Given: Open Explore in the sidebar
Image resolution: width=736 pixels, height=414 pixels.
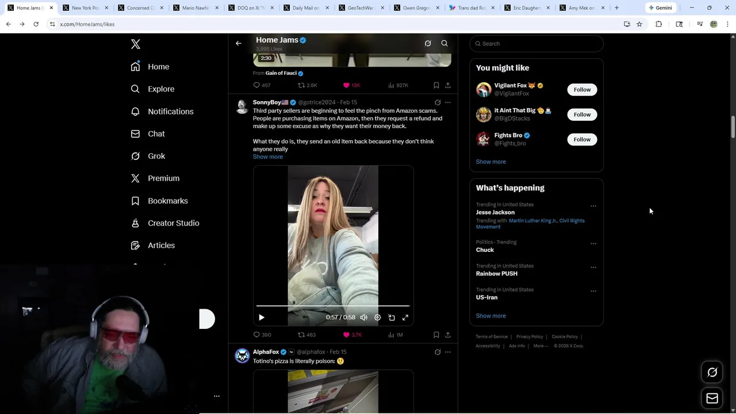Looking at the screenshot, I should tap(152, 89).
